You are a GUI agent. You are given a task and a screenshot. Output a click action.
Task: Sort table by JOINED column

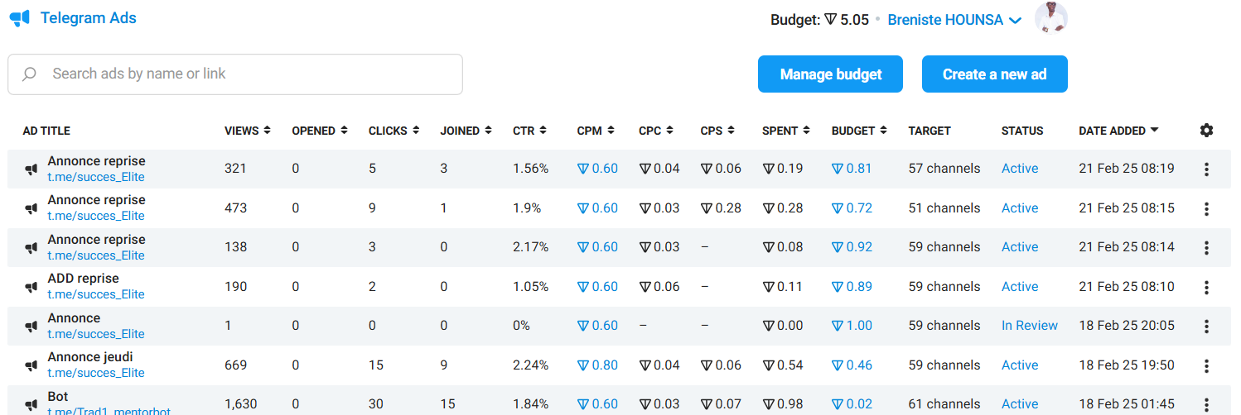pyautogui.click(x=466, y=131)
